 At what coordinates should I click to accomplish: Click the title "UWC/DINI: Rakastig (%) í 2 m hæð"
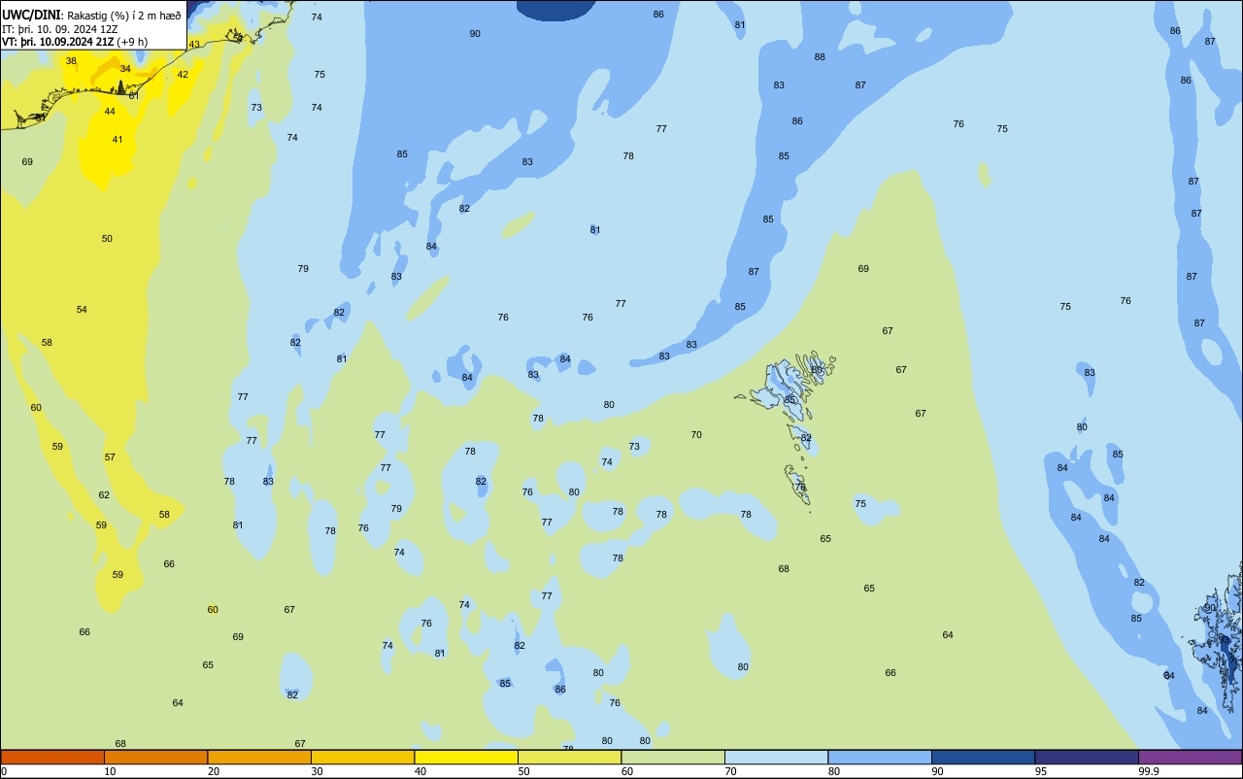[x=91, y=15]
